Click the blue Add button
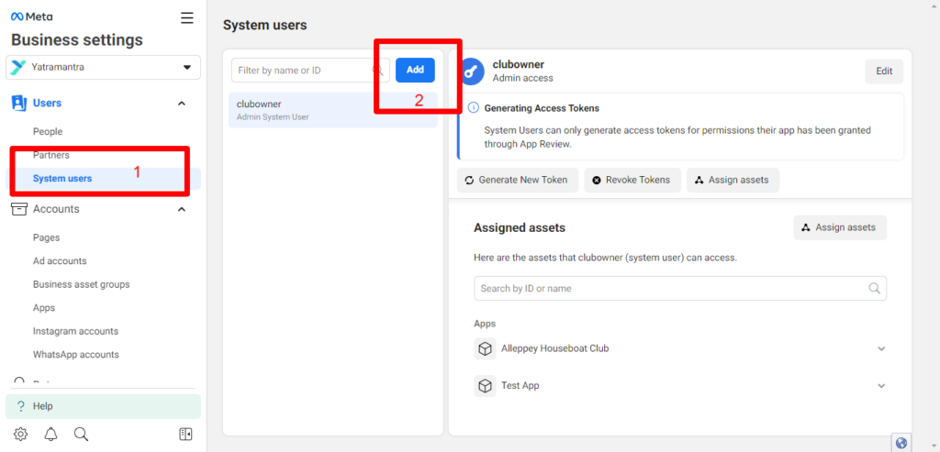The width and height of the screenshot is (940, 452). point(416,70)
